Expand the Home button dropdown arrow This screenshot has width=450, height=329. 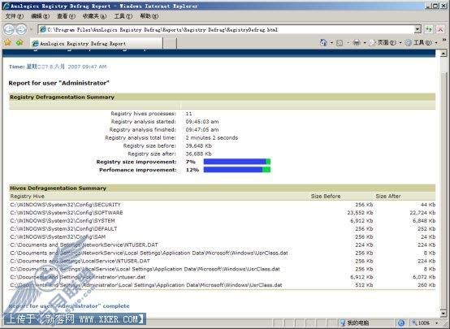pyautogui.click(x=331, y=43)
